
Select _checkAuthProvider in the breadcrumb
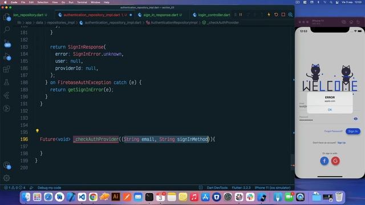click(x=223, y=23)
